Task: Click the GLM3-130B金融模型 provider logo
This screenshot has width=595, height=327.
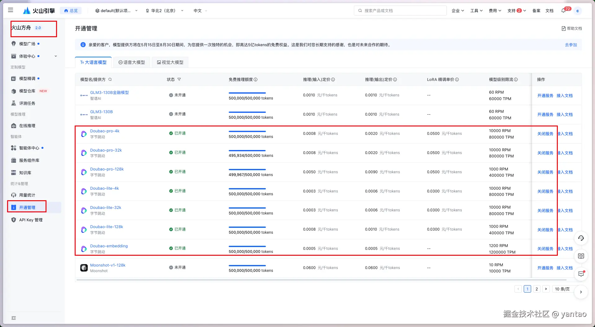Action: tap(84, 95)
